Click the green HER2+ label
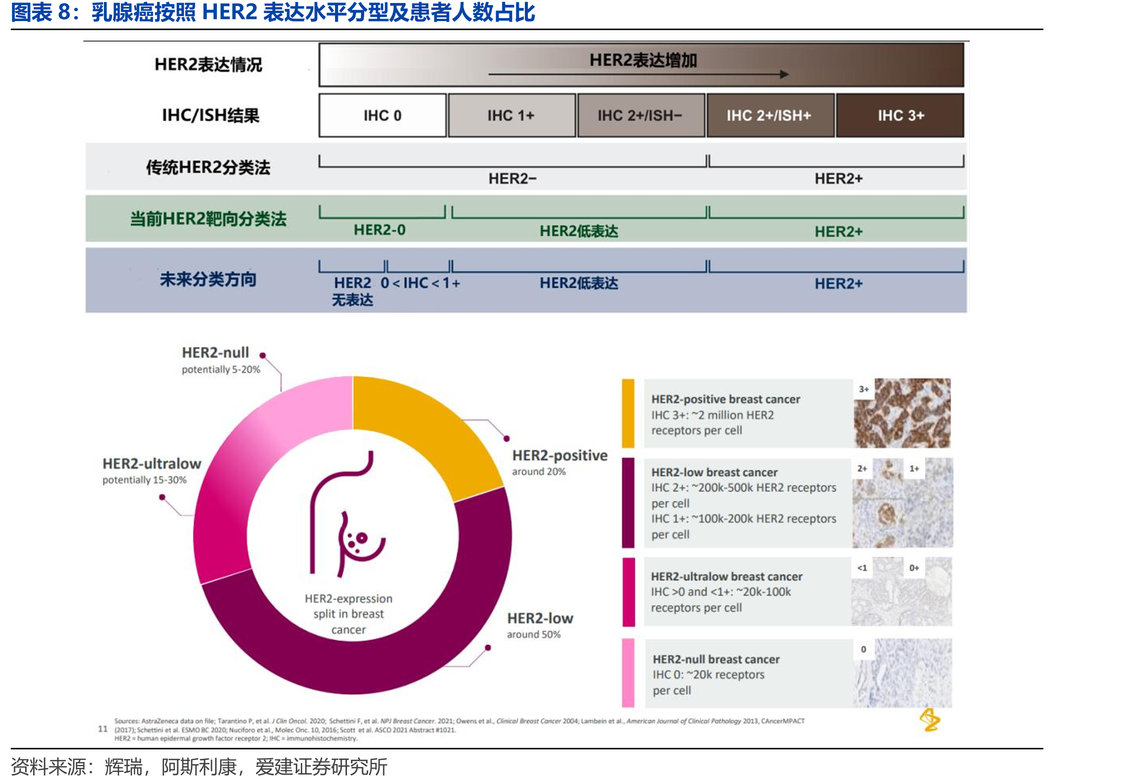 [x=839, y=231]
